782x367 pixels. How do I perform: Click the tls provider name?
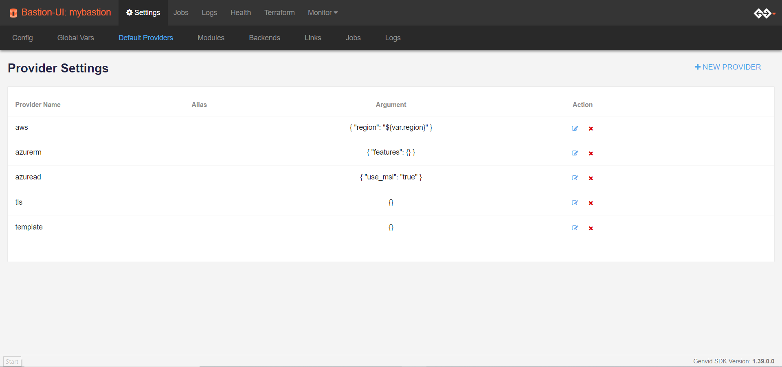[19, 202]
